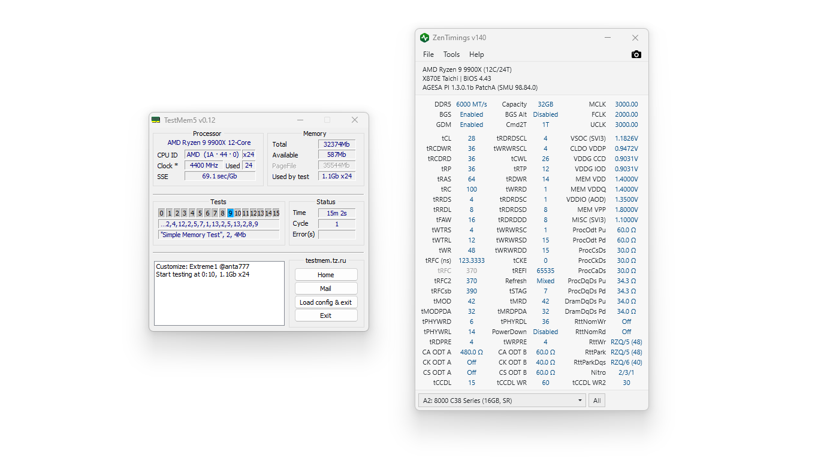The height and width of the screenshot is (470, 839).
Task: Open the File menu in ZenTimings
Action: click(428, 54)
